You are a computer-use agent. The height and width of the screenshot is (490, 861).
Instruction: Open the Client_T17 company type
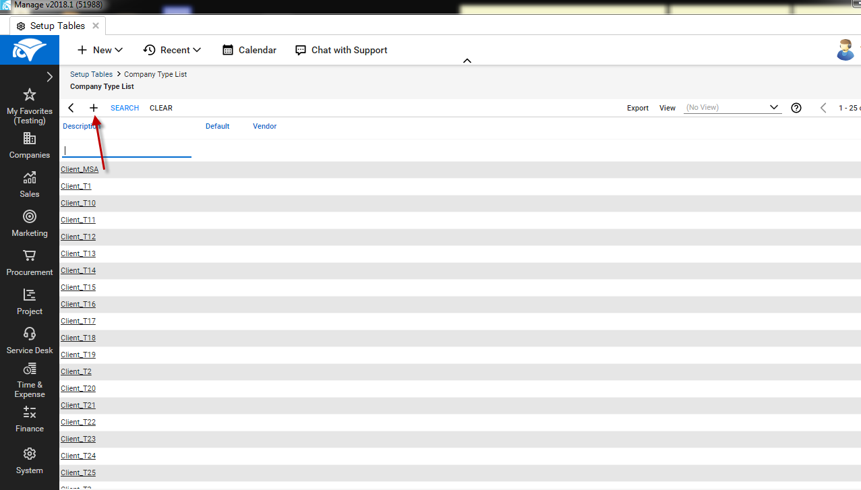point(78,321)
